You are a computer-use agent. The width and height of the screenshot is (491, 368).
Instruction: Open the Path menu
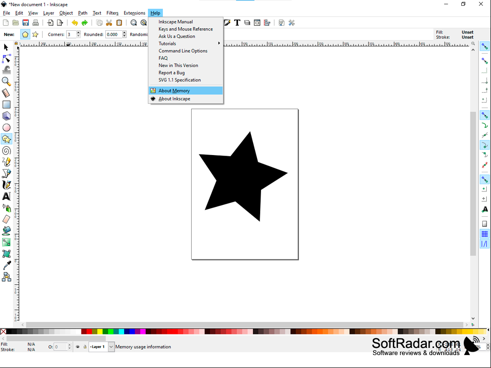pos(83,13)
